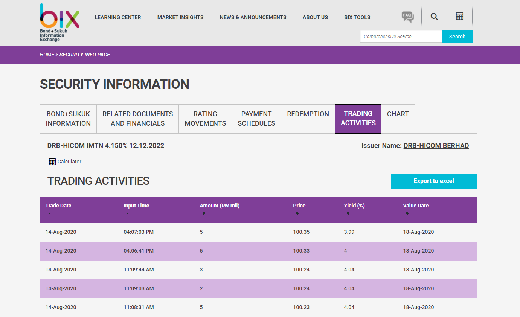Open the calculator icon in top header
Screen dimensions: 520x317
459,16
